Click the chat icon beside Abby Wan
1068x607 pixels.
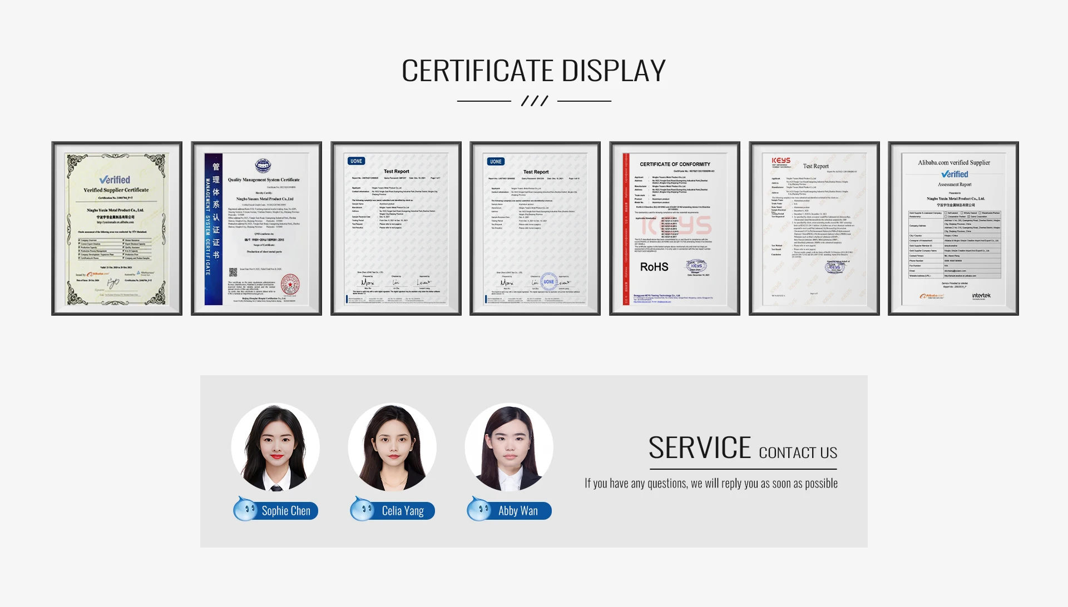479,509
